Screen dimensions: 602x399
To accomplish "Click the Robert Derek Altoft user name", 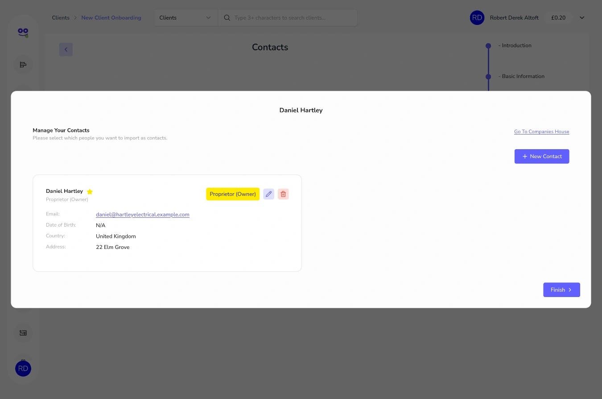I will coord(514,18).
